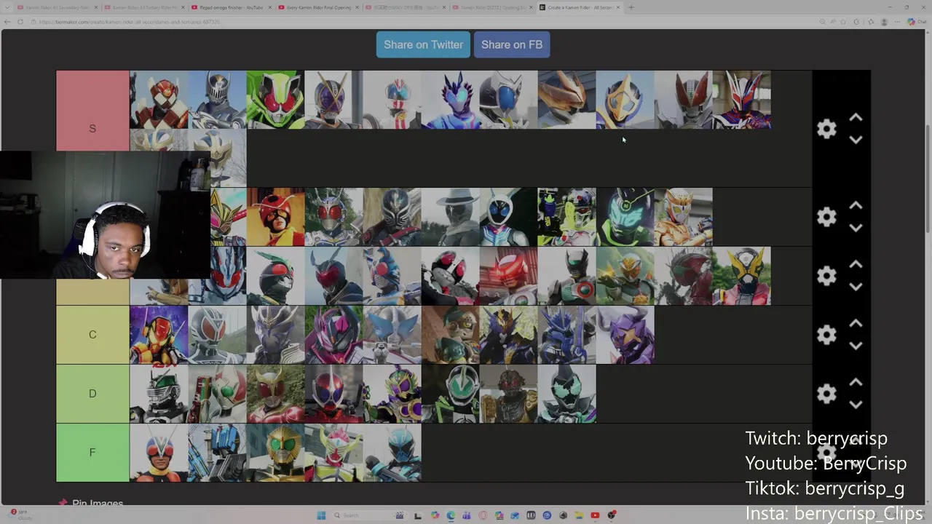
Task: Close the Every Kamen Rider Final Opening tab
Action: pyautogui.click(x=356, y=7)
